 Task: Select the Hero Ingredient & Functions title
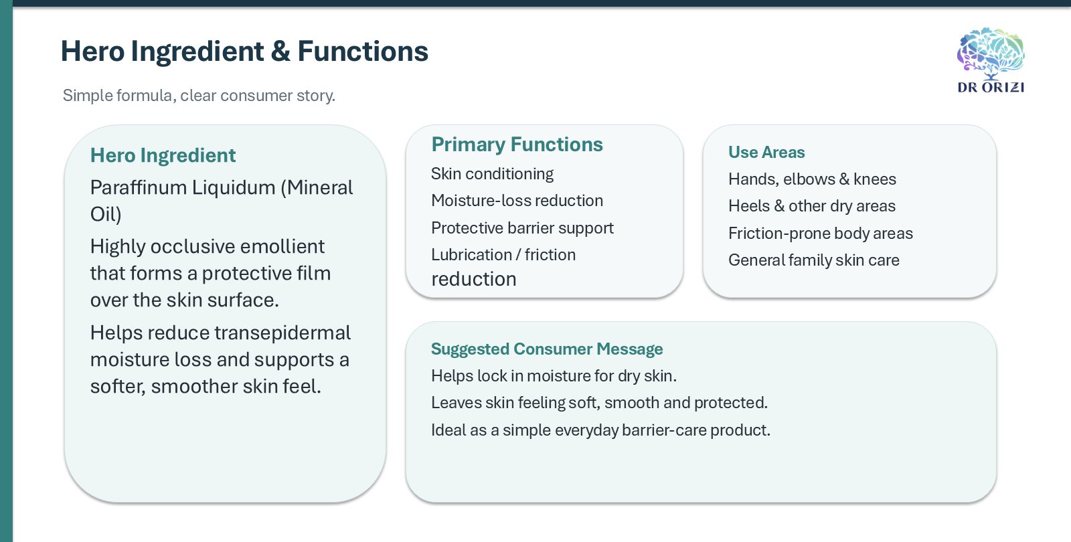(244, 52)
